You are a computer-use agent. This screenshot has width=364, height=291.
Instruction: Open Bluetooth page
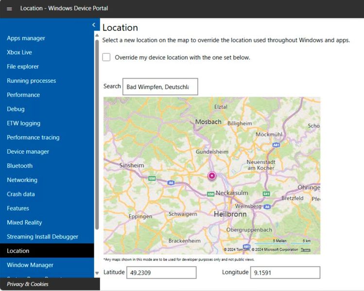[20, 166]
